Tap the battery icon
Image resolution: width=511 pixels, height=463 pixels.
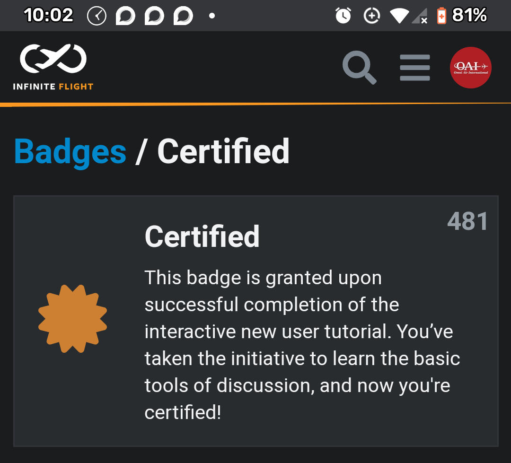click(x=441, y=16)
